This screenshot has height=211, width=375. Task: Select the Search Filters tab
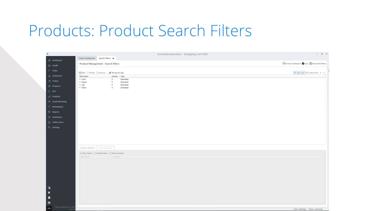(x=105, y=58)
